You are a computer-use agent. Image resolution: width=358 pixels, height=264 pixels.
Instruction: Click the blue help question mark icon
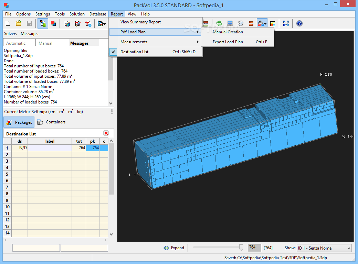pyautogui.click(x=299, y=23)
